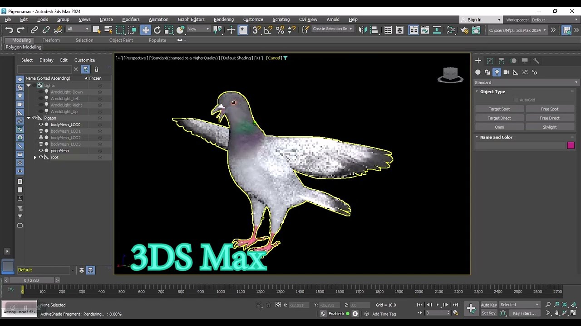The image size is (581, 326).
Task: Switch to the Modify command panel
Action: click(x=490, y=61)
